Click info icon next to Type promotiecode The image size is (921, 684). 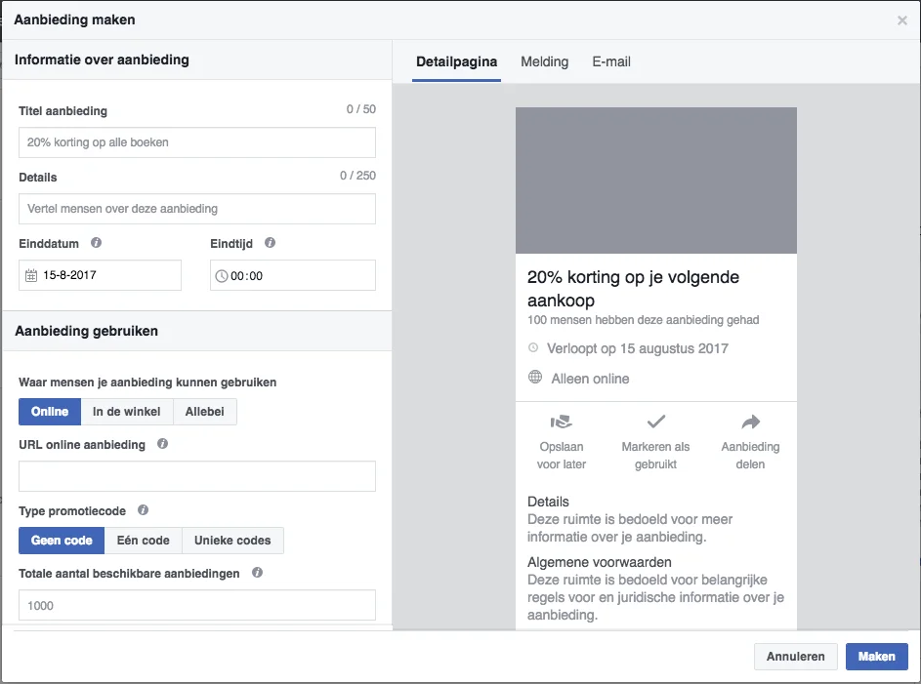143,510
